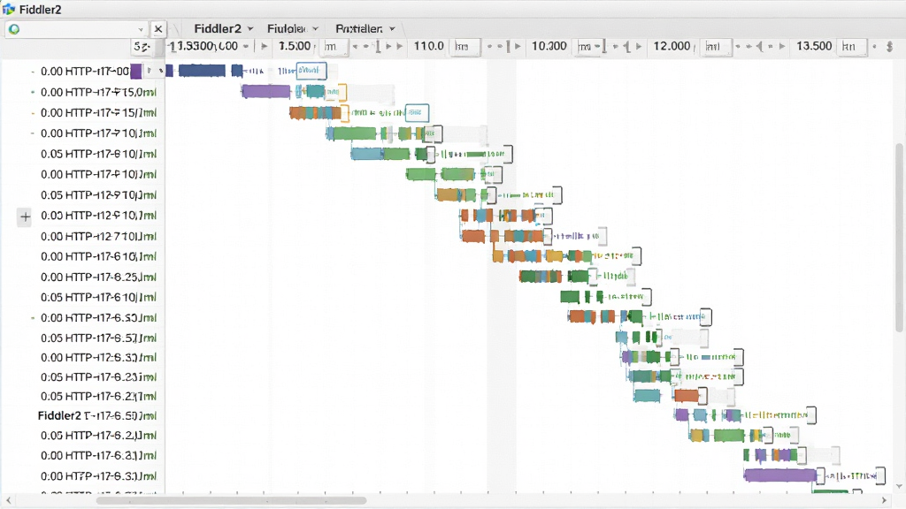Click the blue outlined label box in the first row
The image size is (906, 509).
coord(311,71)
